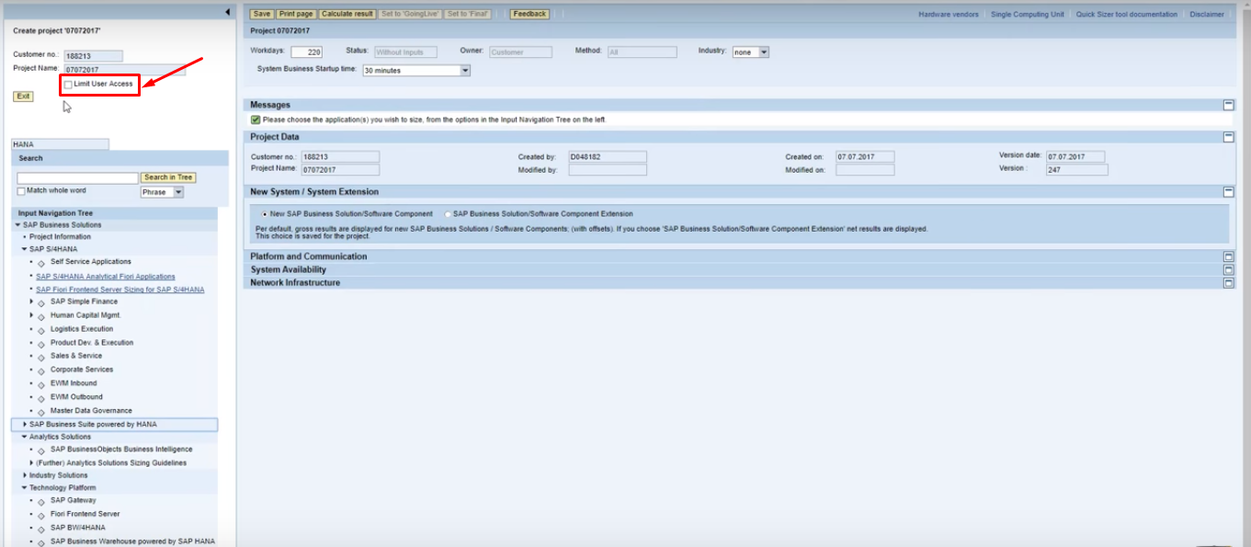1251x547 pixels.
Task: Enable the Limit User Access checkbox
Action: 66,84
